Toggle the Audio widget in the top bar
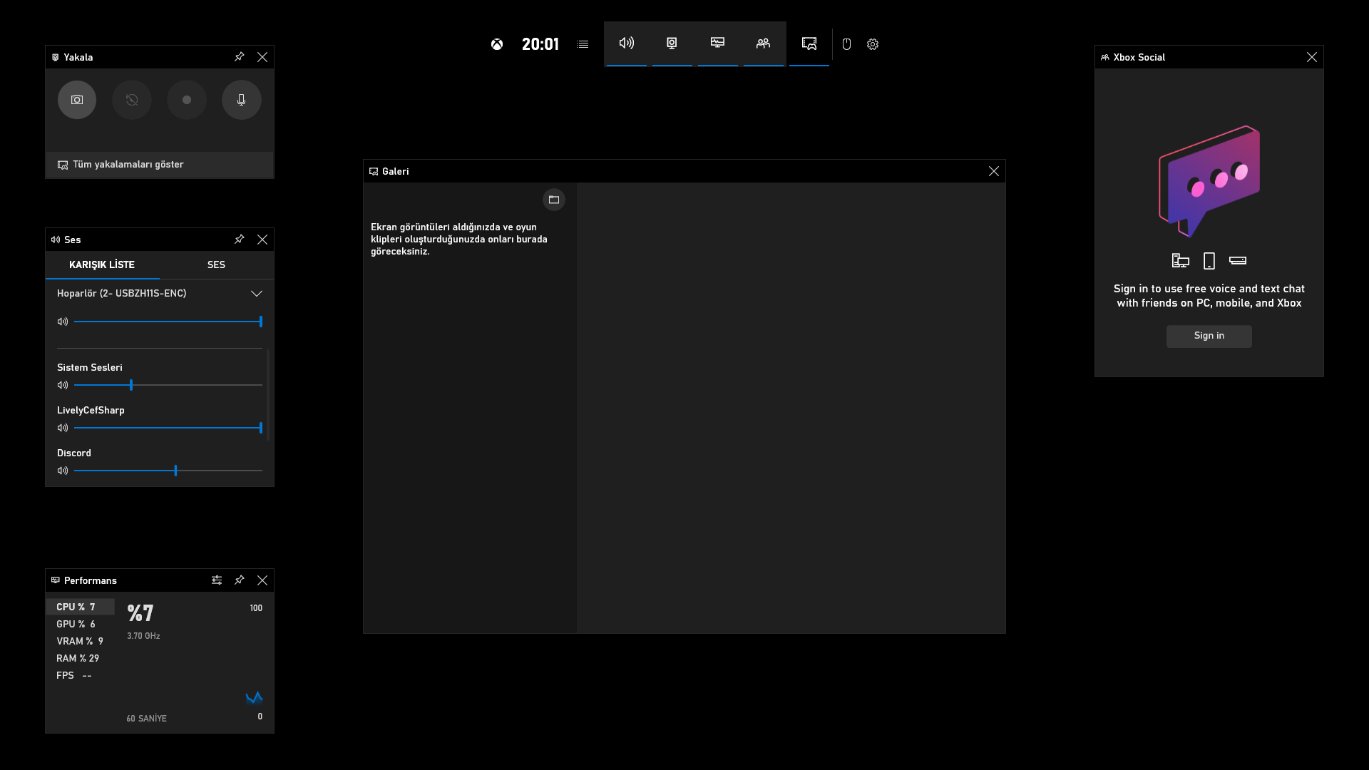The image size is (1369, 770). 627,43
